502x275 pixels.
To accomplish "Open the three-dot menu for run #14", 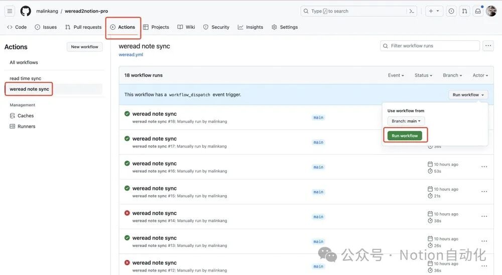I will coord(484,216).
